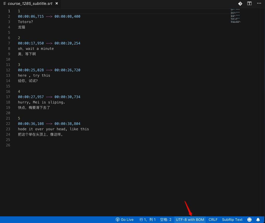Viewport: 265px width, 223px height.
Task: Click timestamp 00:00:06,715
Action: tap(31, 16)
